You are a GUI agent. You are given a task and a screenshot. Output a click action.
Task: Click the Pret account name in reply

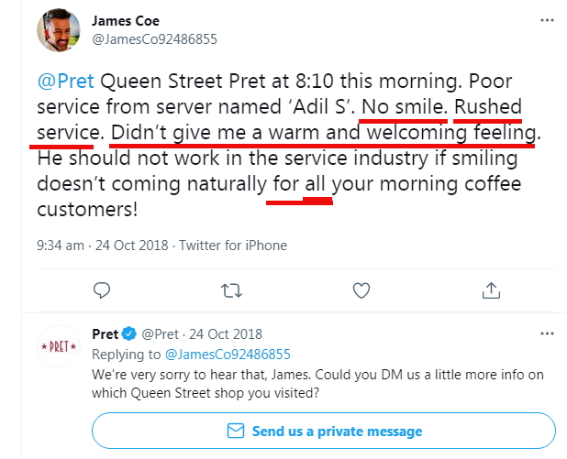(x=106, y=334)
